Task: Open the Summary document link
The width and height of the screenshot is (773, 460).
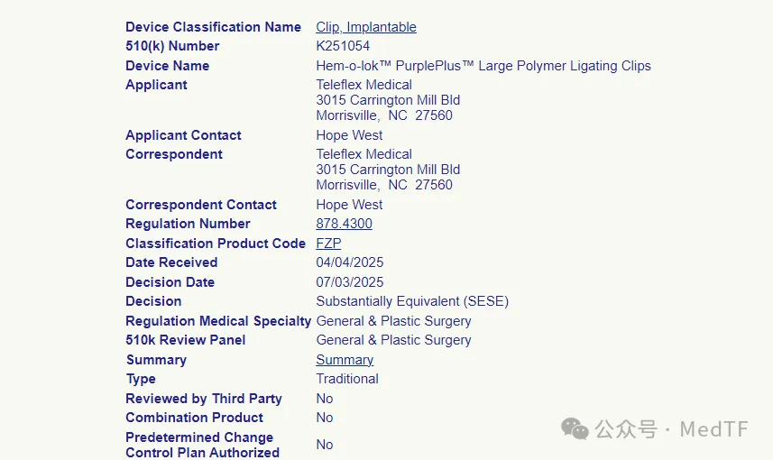Action: tap(345, 360)
